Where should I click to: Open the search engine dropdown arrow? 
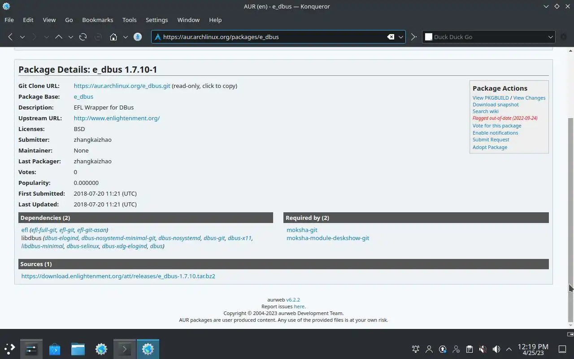(551, 37)
